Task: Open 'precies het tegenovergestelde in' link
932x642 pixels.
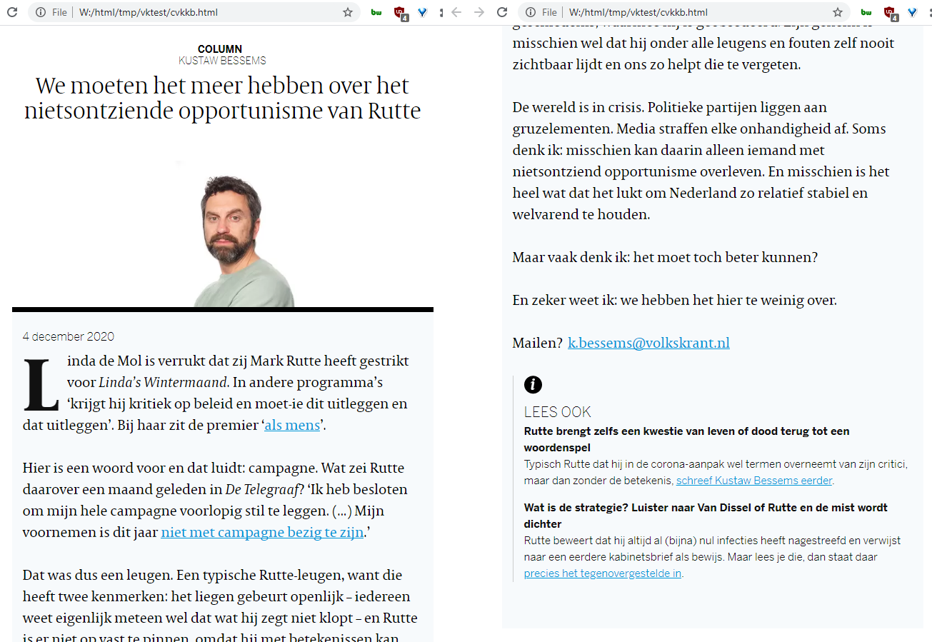Action: (x=603, y=573)
